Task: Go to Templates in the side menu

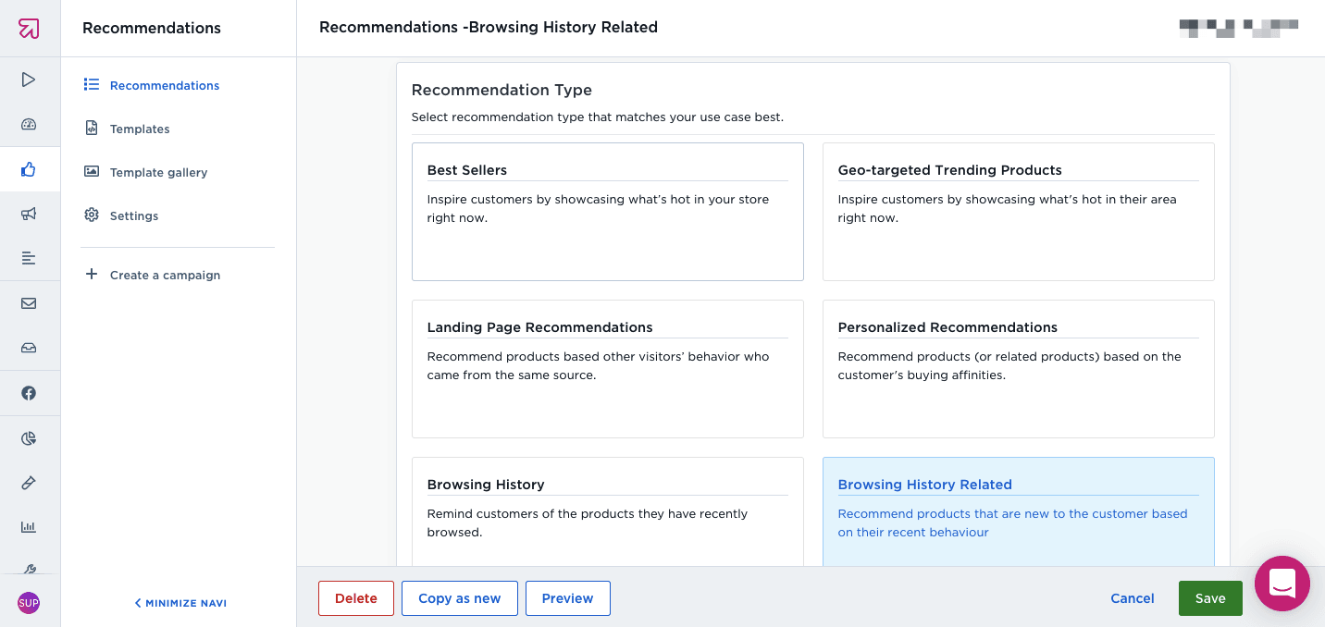Action: point(140,129)
